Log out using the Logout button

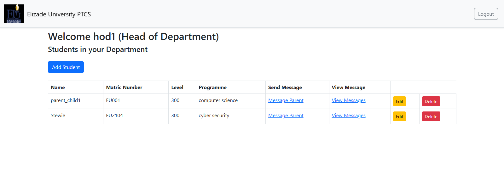click(486, 14)
